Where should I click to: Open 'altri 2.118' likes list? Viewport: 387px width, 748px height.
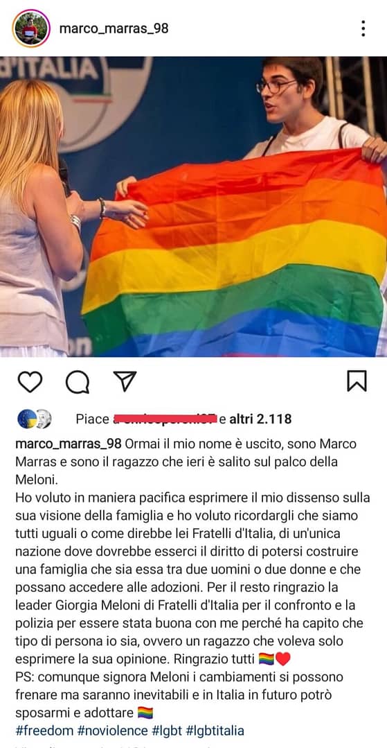(261, 419)
